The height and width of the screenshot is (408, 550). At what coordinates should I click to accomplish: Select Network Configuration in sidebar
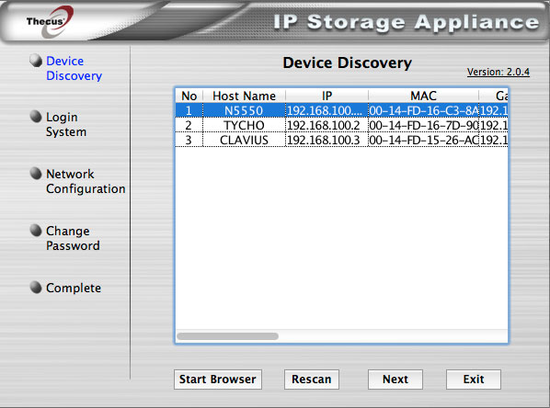coord(86,181)
